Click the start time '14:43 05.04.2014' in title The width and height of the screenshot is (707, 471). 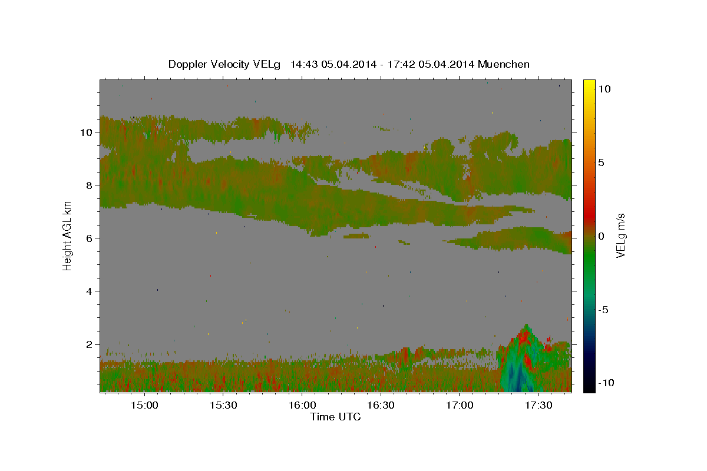[332, 64]
